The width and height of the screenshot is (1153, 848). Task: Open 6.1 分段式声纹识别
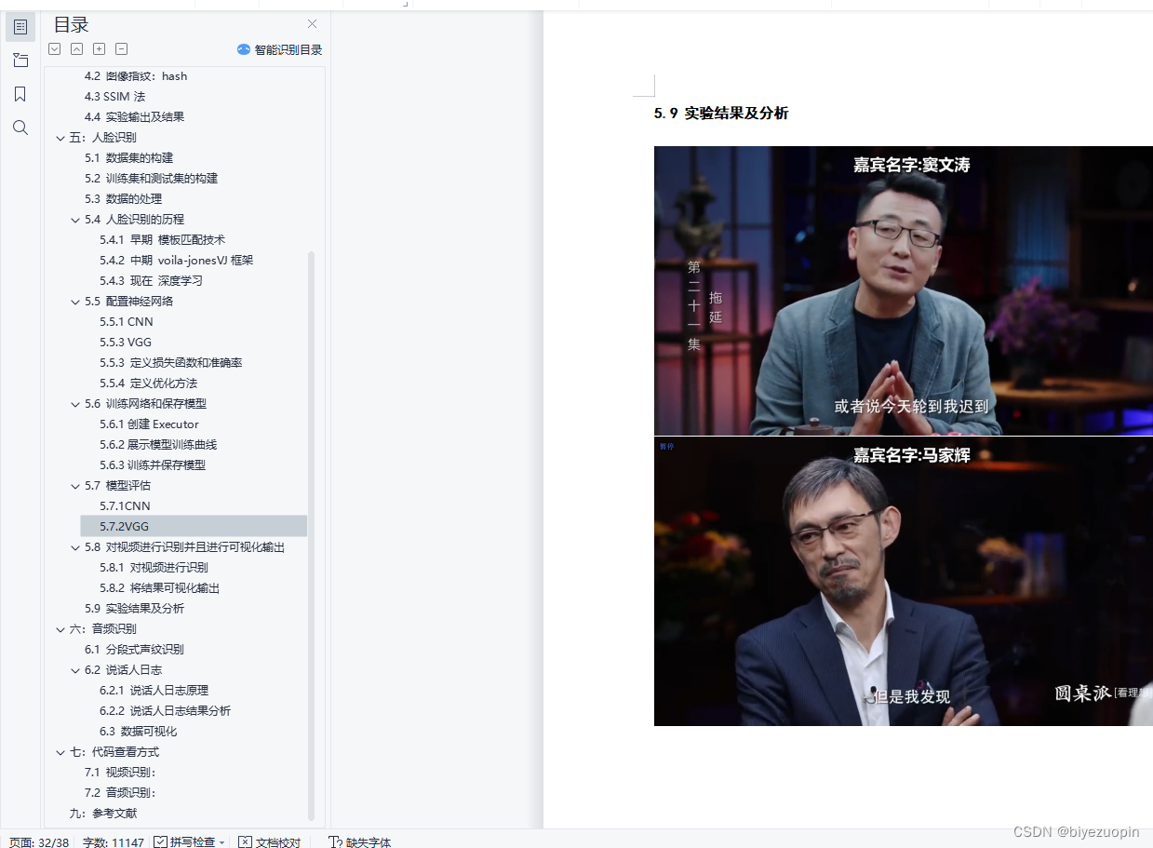coord(134,650)
